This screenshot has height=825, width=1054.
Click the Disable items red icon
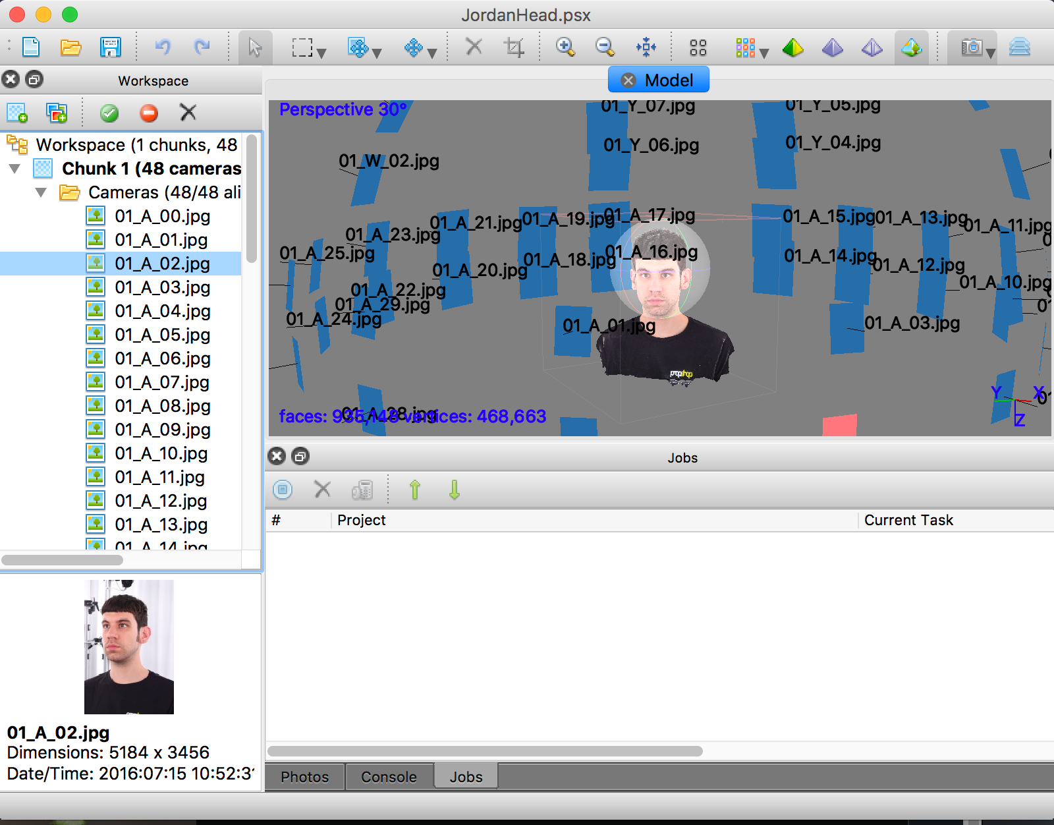pos(149,113)
